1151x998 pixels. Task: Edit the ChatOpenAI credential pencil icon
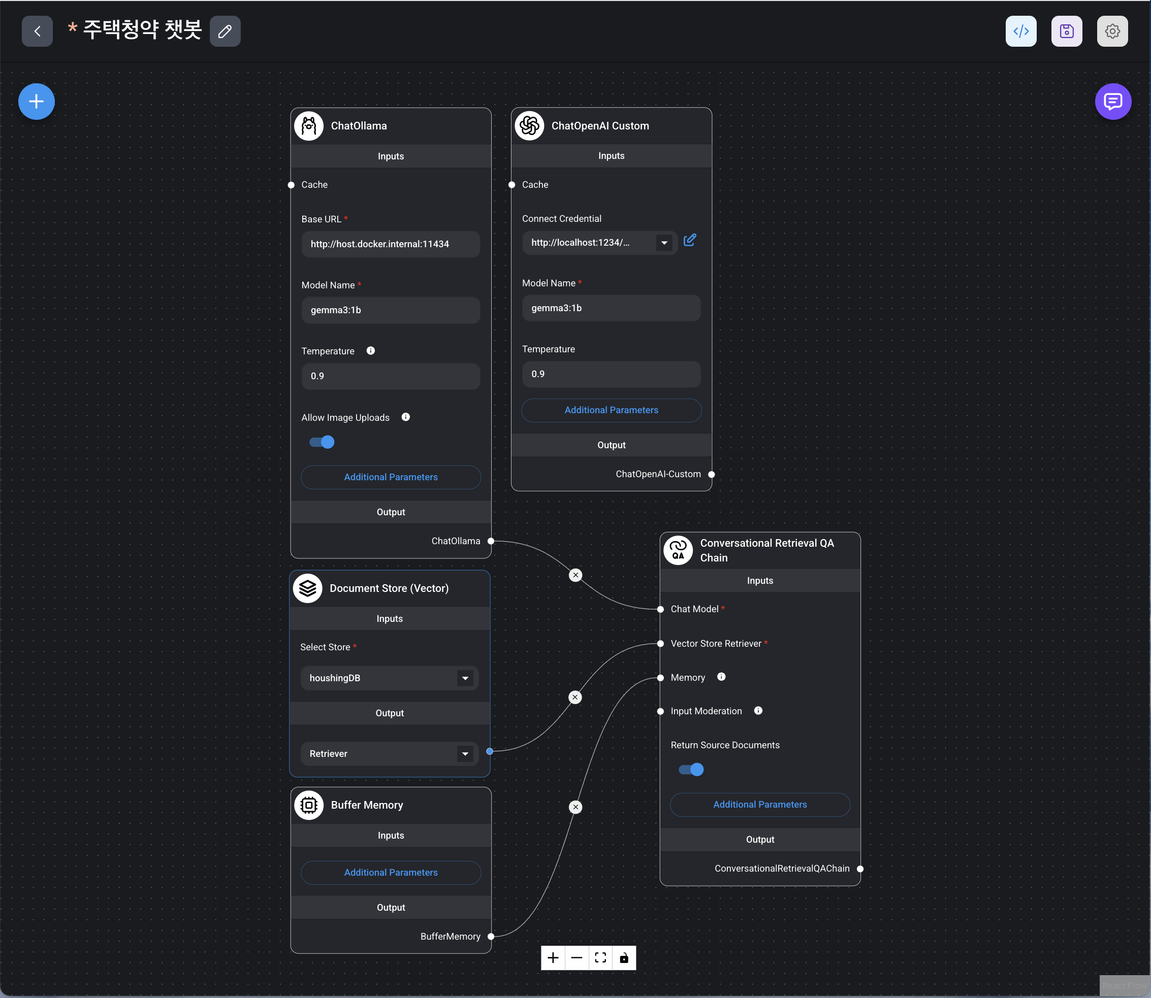[x=690, y=240]
